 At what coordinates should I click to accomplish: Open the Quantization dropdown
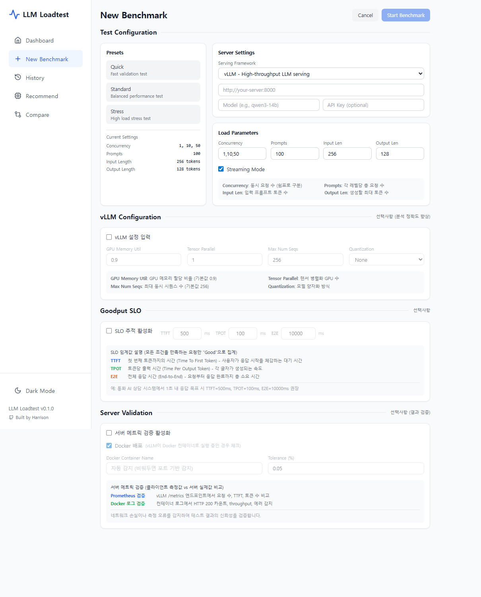point(386,260)
